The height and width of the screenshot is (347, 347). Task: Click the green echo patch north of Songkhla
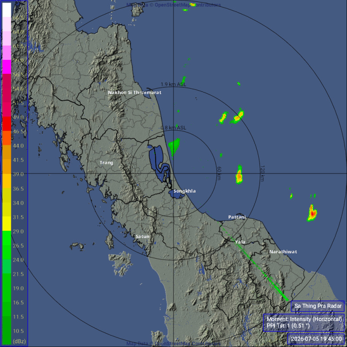pos(174,147)
